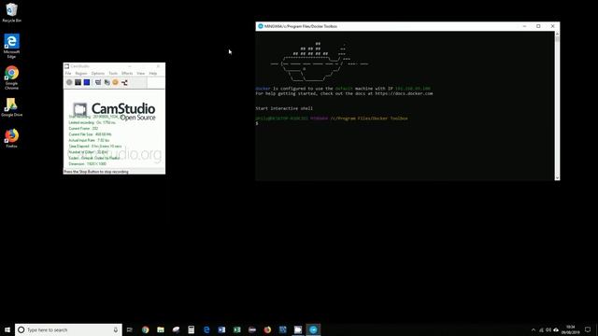Select the Google Drive desktop shortcut

12,107
